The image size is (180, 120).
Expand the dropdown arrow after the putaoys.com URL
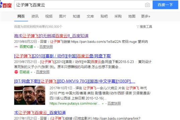coord(103,104)
